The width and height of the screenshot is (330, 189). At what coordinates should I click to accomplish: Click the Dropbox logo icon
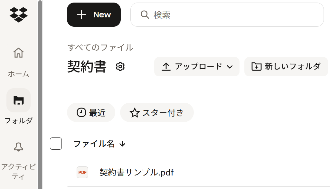(x=19, y=14)
